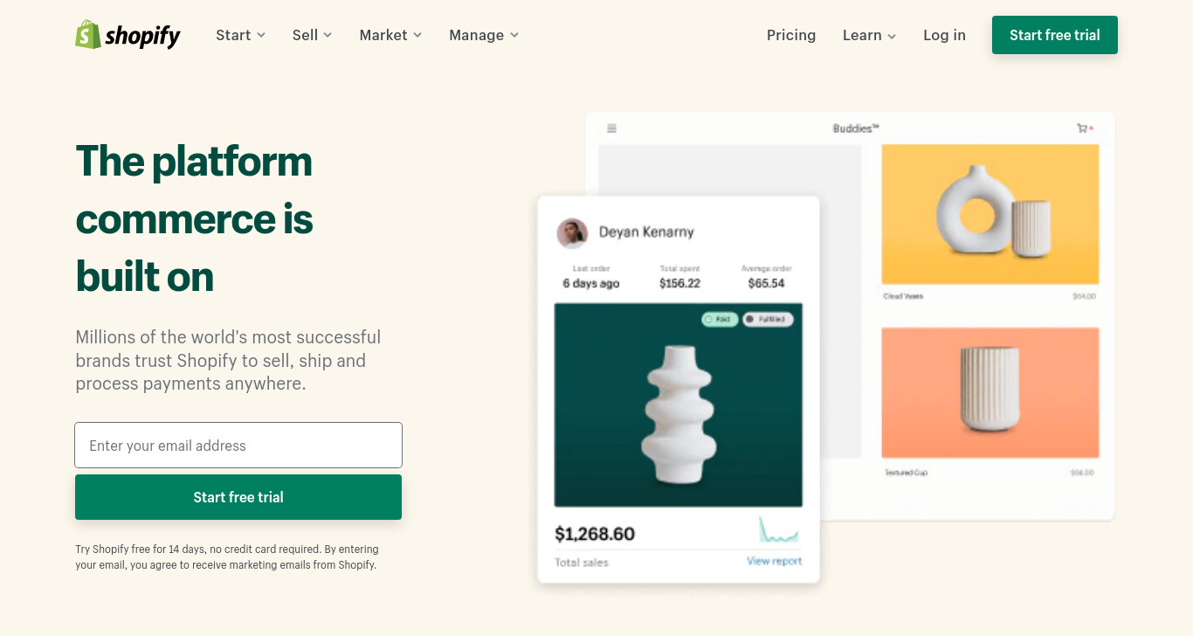Click the Start free trial button below the email field

pyautogui.click(x=238, y=497)
